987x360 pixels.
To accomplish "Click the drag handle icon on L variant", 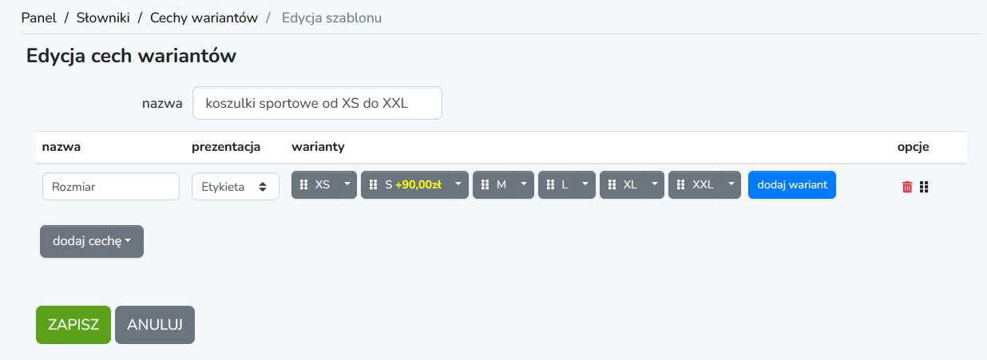I will [551, 184].
